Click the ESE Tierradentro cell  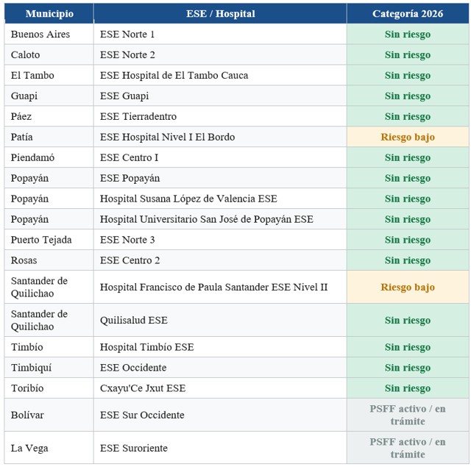click(220, 116)
